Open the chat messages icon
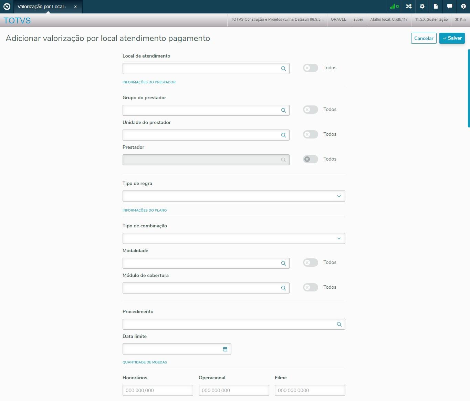This screenshot has width=470, height=401. pos(449,7)
